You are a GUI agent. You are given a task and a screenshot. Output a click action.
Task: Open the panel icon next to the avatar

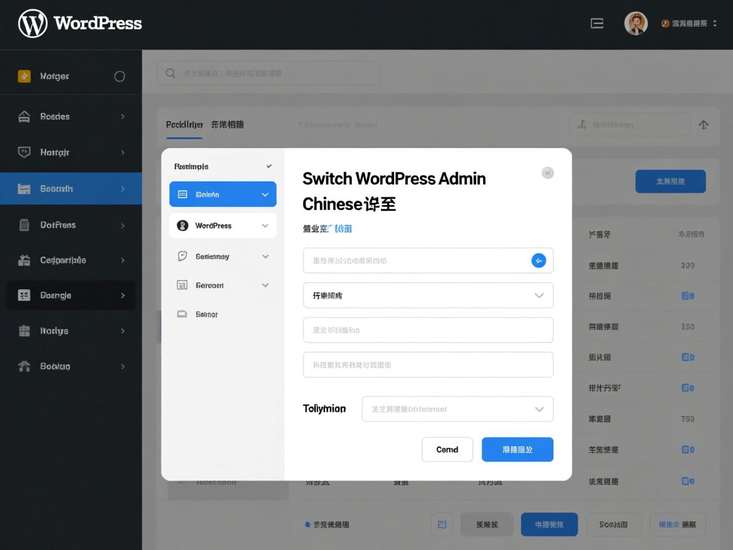(597, 23)
